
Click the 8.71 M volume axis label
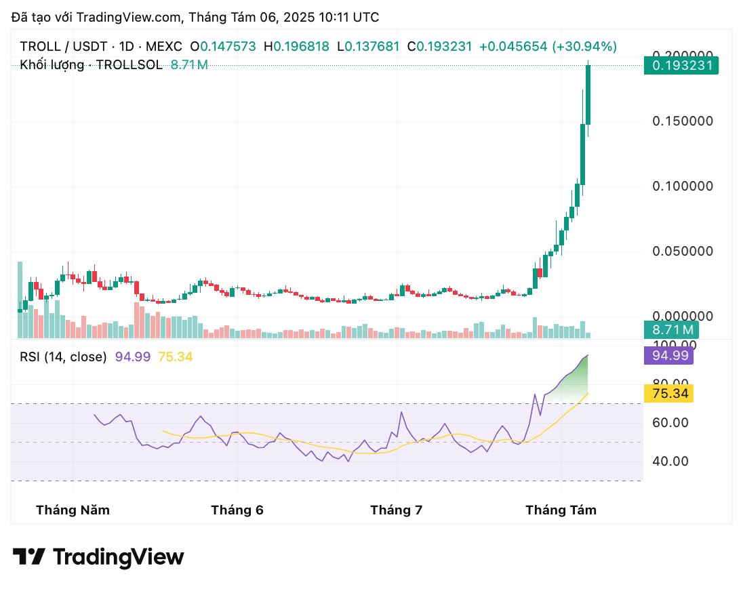click(671, 330)
